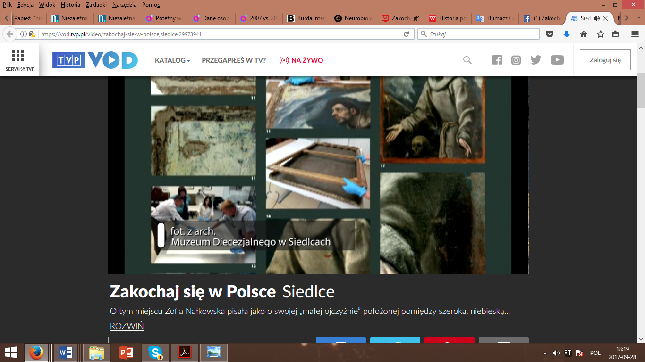Open NA ŻYWO live section
Viewport: 645px width, 362px height.
(x=301, y=60)
